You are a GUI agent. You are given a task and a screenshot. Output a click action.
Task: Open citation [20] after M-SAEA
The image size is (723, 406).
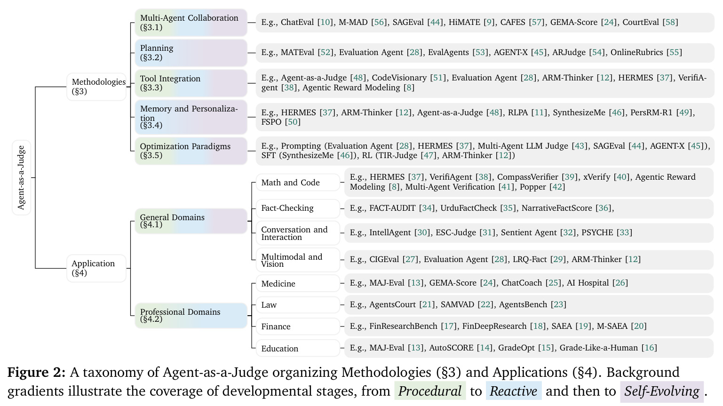click(639, 326)
